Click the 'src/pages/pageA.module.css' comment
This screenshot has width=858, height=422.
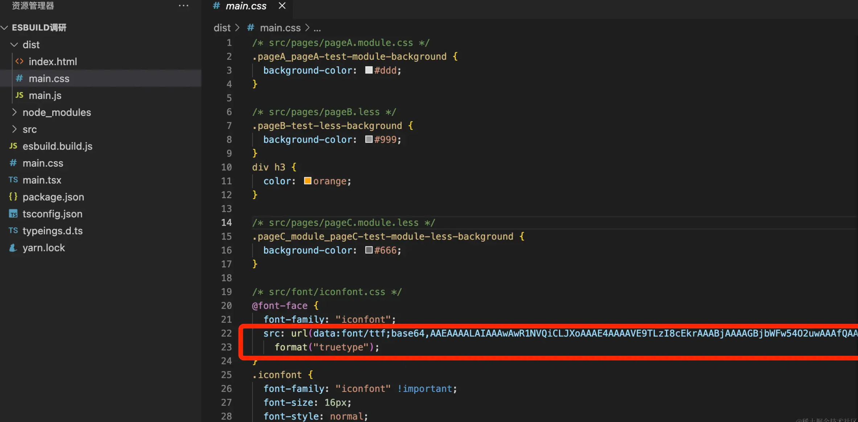click(341, 43)
